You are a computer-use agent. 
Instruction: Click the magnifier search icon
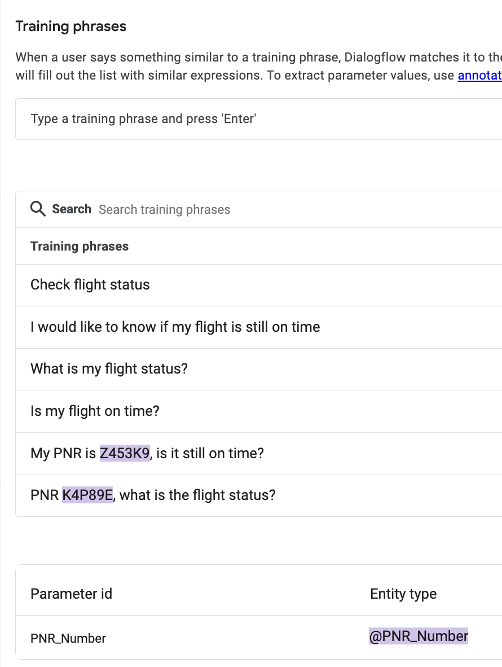pyautogui.click(x=38, y=209)
